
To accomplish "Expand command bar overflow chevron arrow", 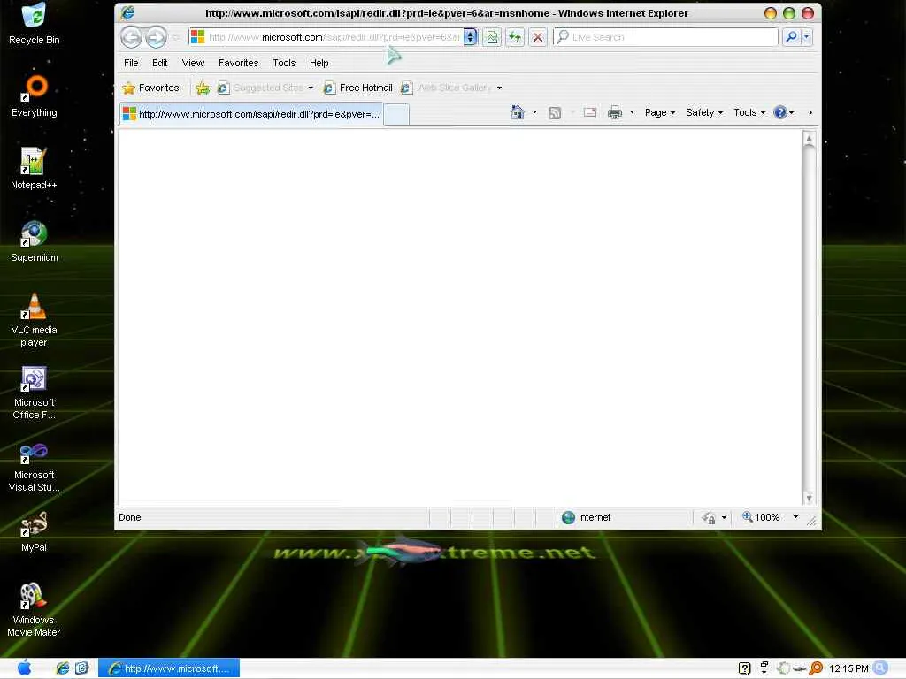I will (810, 112).
